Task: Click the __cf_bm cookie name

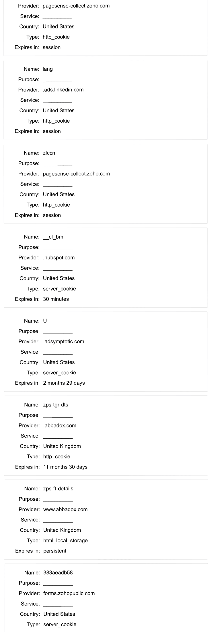Action: click(53, 237)
